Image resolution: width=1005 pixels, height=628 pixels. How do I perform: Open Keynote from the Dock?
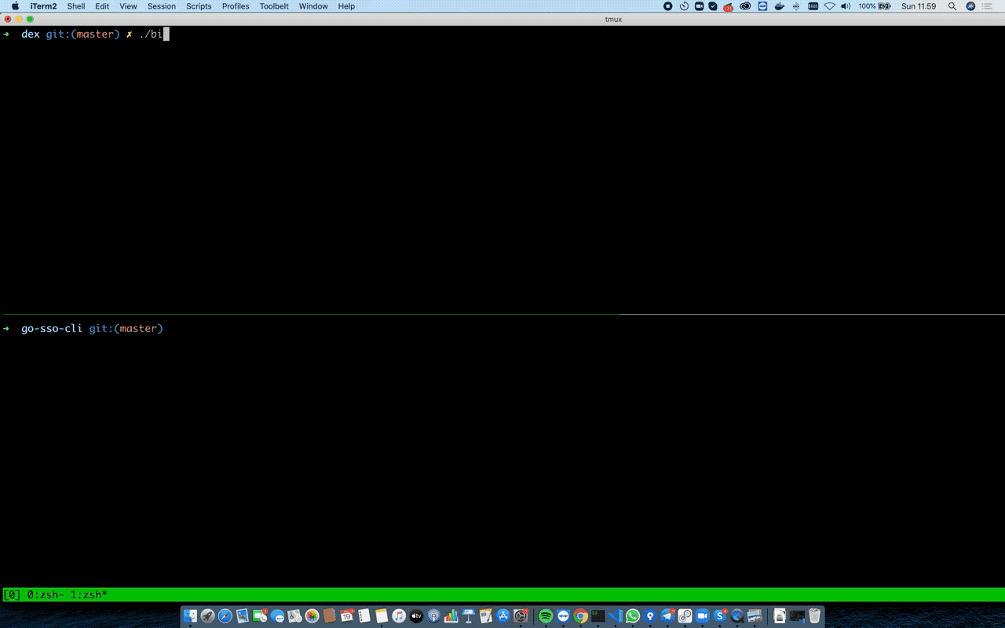(x=469, y=616)
